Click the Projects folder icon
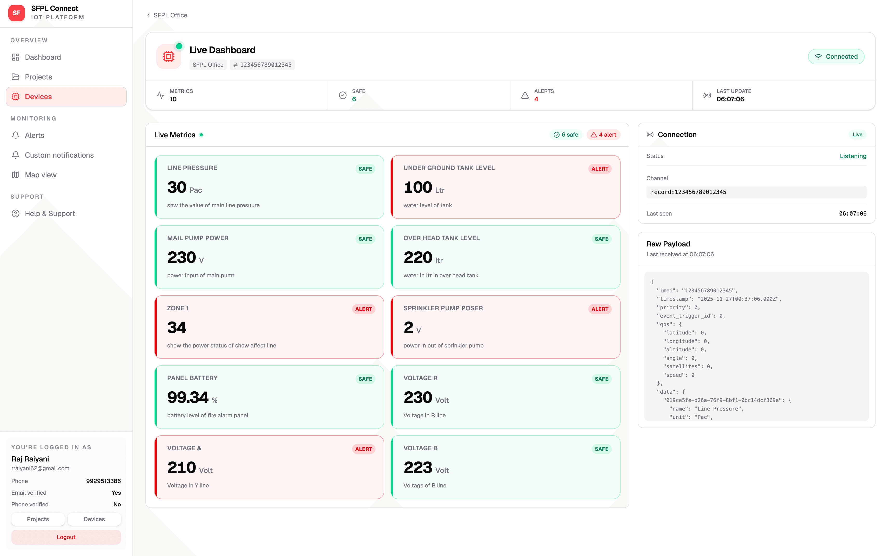Viewport: 888px width, 556px height. (15, 77)
